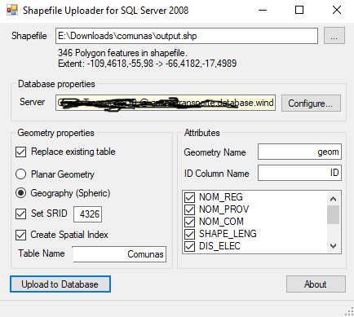Image resolution: width=354 pixels, height=317 pixels.
Task: Toggle SHAPE_LENG attribute checkbox
Action: pyautogui.click(x=189, y=234)
